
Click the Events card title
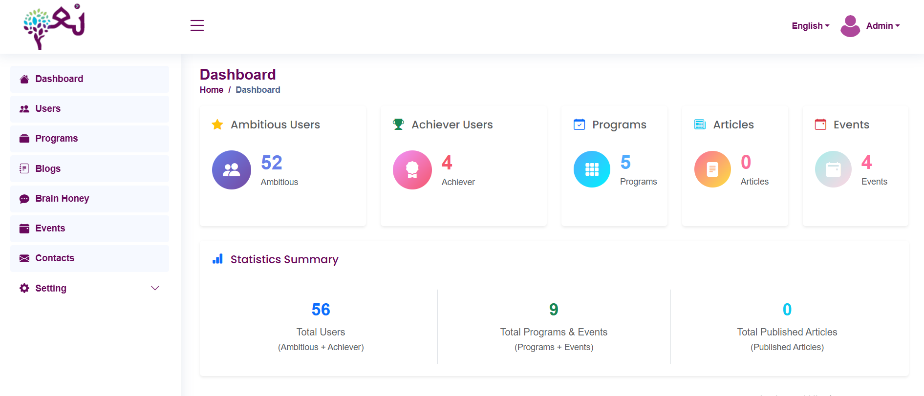click(851, 125)
